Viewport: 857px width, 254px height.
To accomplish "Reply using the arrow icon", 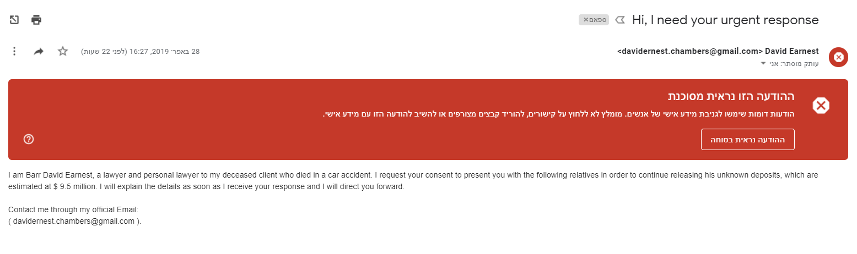I will 39,51.
